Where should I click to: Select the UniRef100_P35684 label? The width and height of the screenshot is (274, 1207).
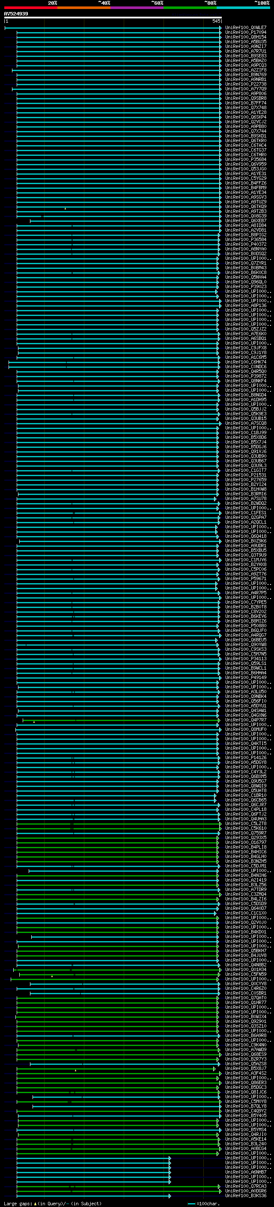[245, 159]
